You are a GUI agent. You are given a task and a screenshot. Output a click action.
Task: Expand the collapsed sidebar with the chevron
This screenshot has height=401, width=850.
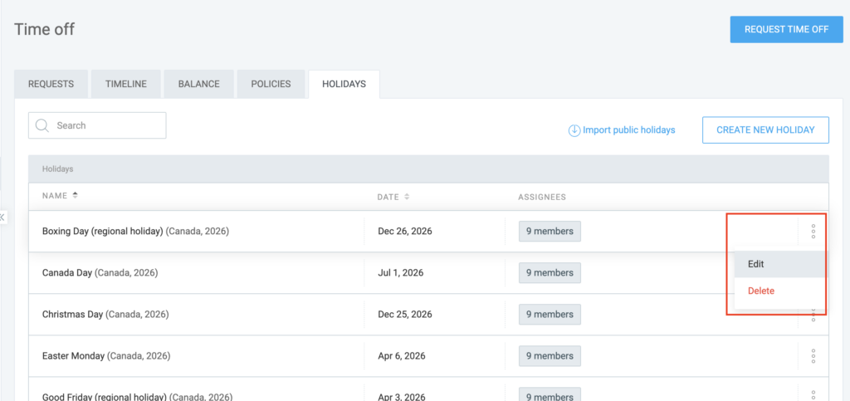click(2, 218)
